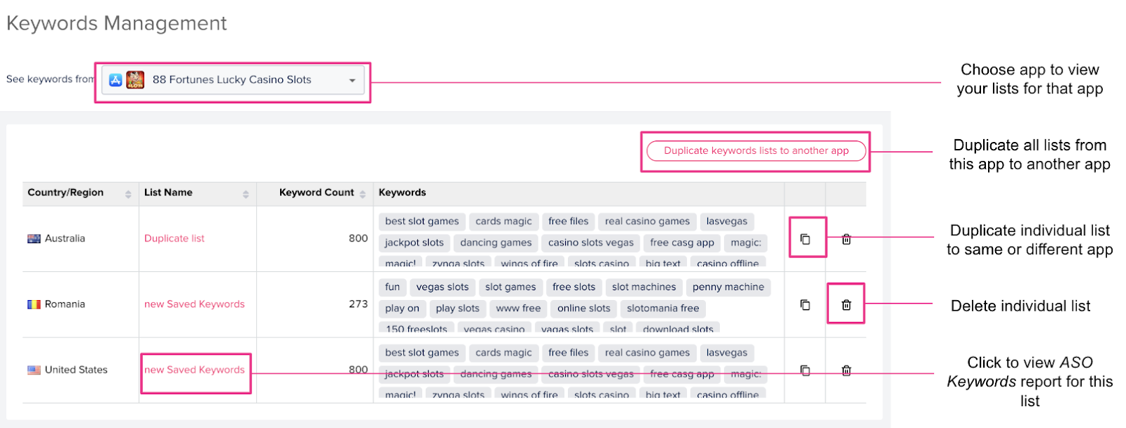1126x428 pixels.
Task: Click 'lasvegas' keyword in Australia row
Action: pos(727,221)
